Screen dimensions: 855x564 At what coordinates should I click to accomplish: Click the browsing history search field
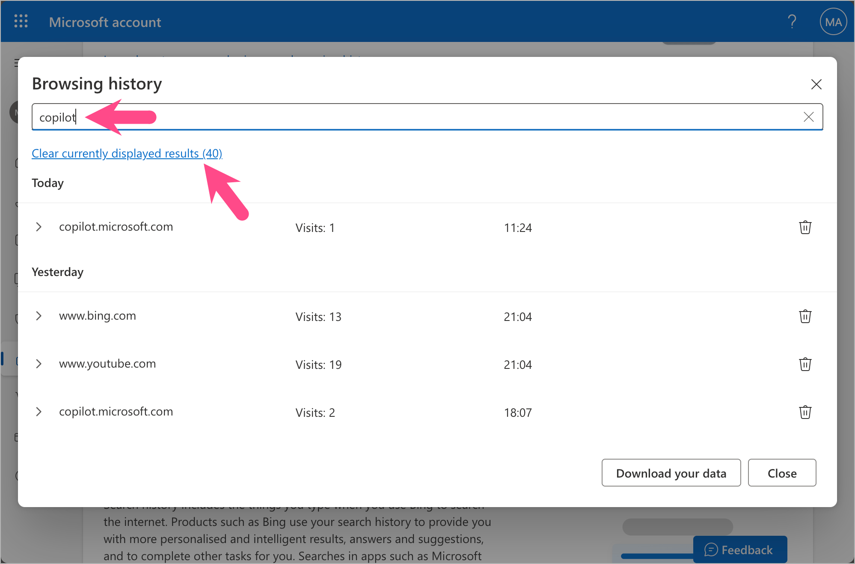point(428,117)
